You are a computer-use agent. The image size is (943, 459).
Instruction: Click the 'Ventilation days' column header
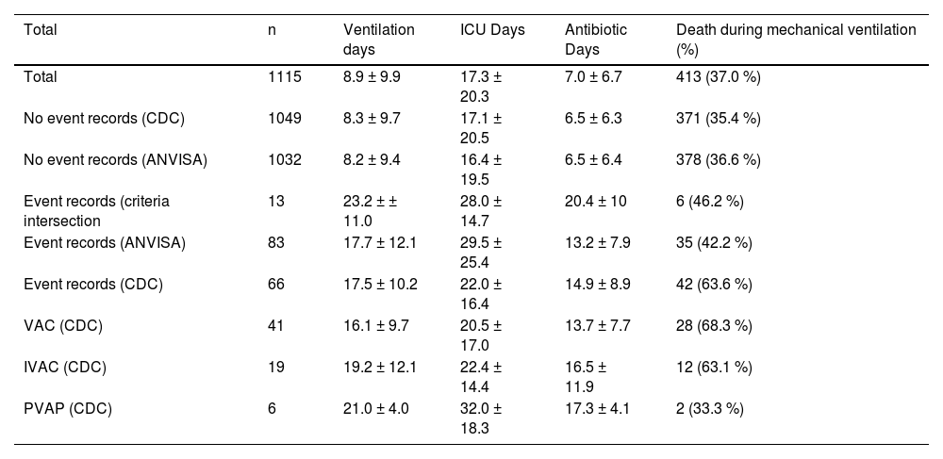[x=378, y=39]
